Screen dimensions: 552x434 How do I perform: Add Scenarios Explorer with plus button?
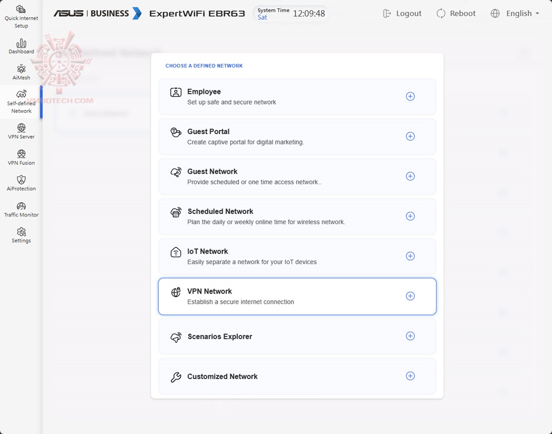click(x=410, y=336)
